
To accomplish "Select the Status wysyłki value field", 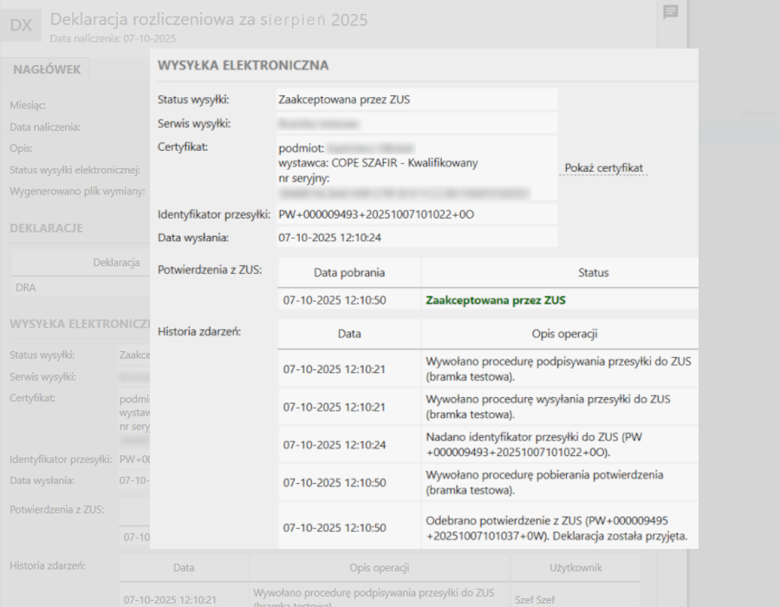I will [416, 100].
